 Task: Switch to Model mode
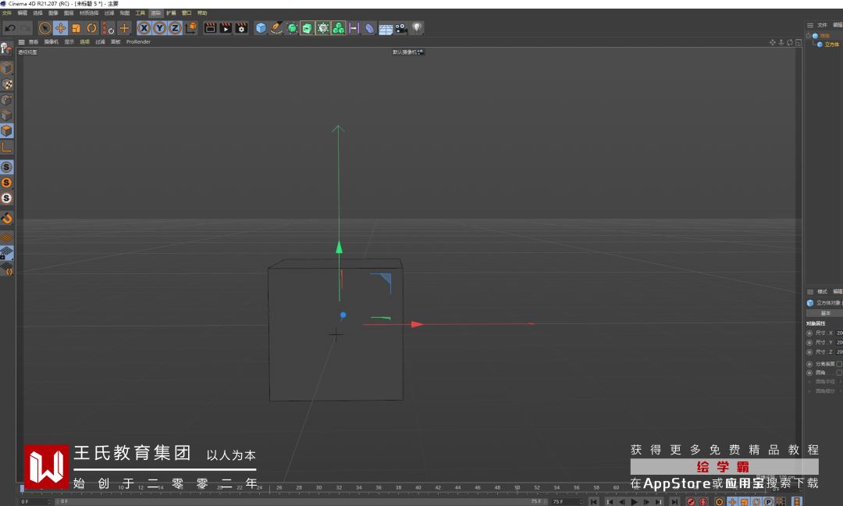6,68
